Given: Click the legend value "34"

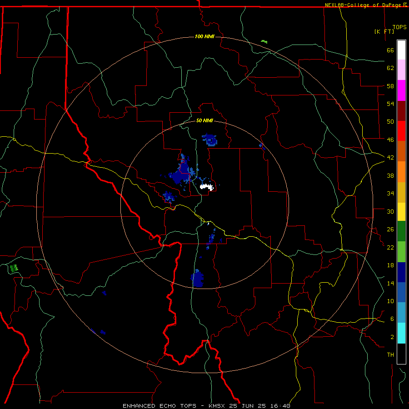Looking at the screenshot, I should click(x=390, y=194).
